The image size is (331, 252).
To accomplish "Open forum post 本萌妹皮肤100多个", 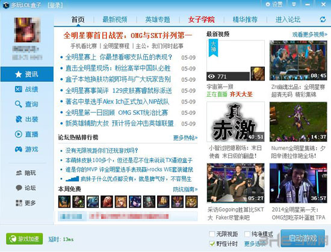I will pos(129,160).
